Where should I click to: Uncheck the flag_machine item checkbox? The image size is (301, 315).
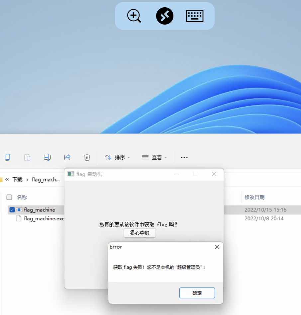point(12,210)
